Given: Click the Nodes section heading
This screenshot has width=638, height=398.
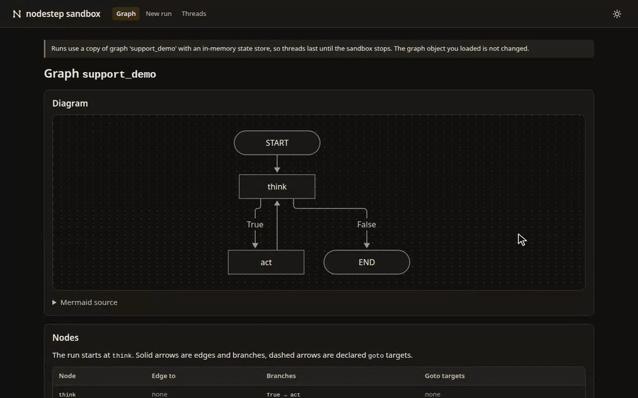Looking at the screenshot, I should click(66, 338).
